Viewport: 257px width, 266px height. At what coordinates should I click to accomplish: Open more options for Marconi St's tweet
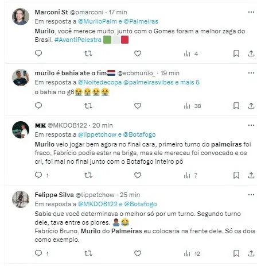(251, 12)
